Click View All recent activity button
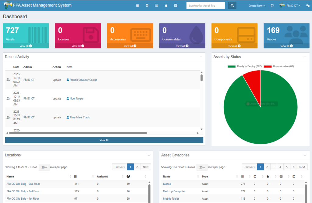Image resolution: width=312 pixels, height=203 pixels. [x=104, y=140]
